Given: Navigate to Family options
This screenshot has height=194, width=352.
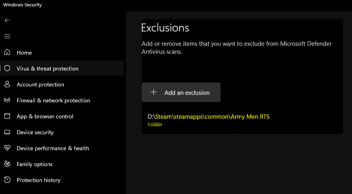Looking at the screenshot, I should click(x=34, y=164).
